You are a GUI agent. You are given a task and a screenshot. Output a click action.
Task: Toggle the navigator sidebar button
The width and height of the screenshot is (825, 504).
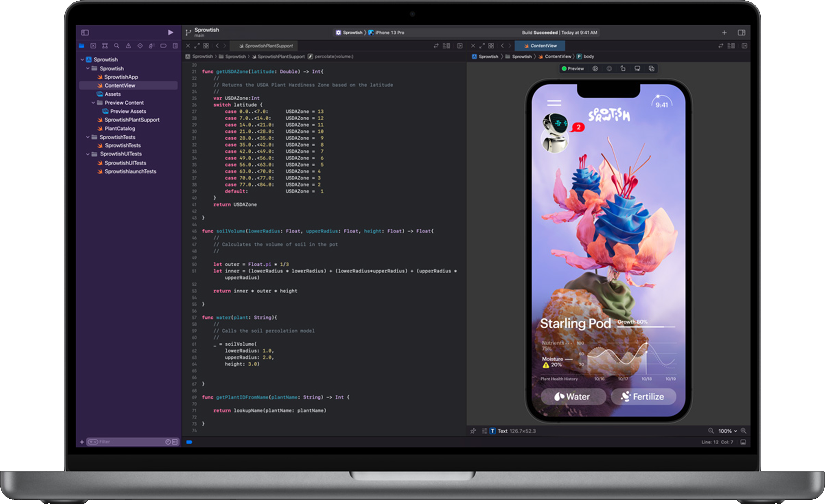(x=85, y=33)
